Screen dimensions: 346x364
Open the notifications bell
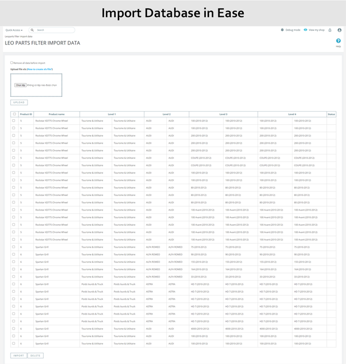(330, 30)
